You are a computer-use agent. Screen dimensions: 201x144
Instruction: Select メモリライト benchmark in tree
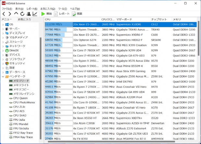pos(21,85)
